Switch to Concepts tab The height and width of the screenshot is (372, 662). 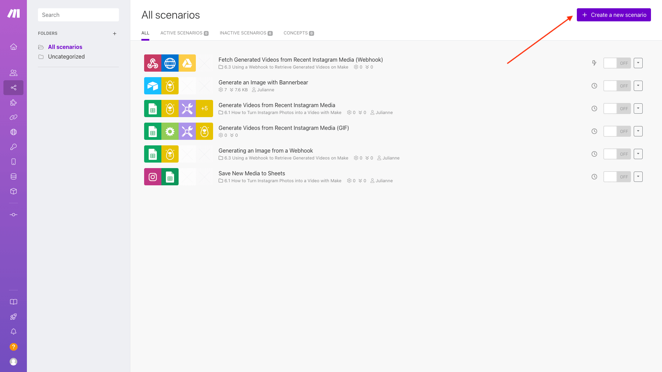pyautogui.click(x=299, y=33)
